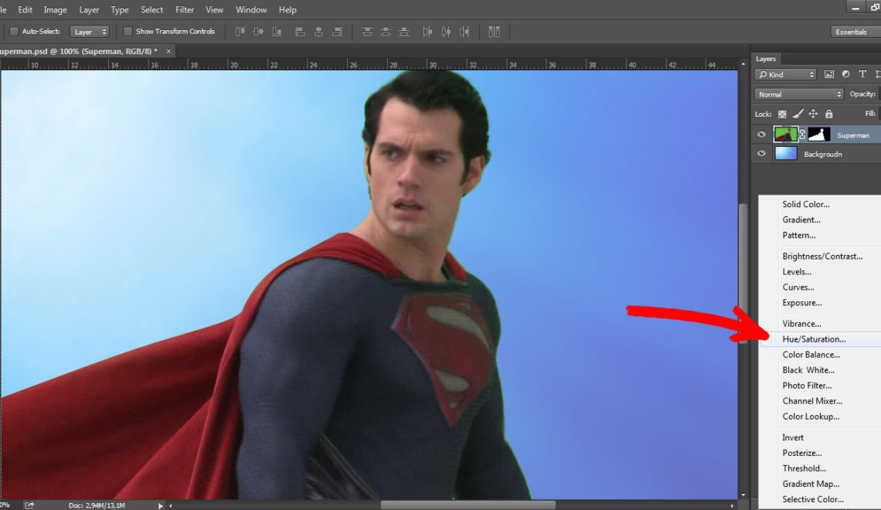Open the Normal blend mode dropdown
Image resolution: width=881 pixels, height=510 pixels.
click(x=798, y=94)
